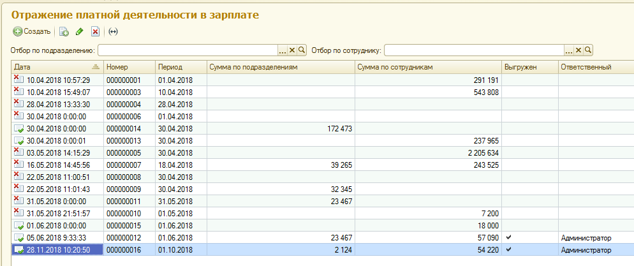The image size is (634, 266).
Task: Create new document by copying icon
Action: click(64, 31)
